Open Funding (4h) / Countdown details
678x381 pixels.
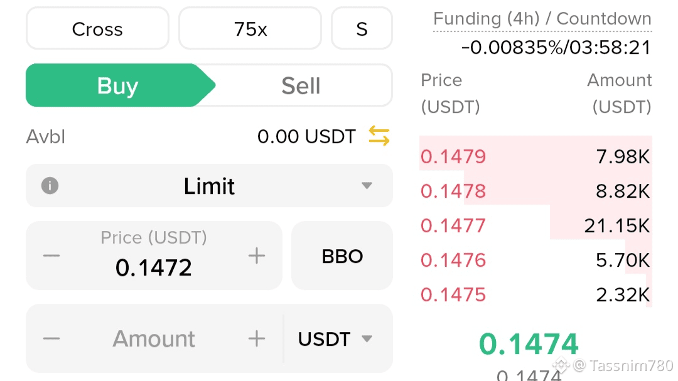(542, 19)
